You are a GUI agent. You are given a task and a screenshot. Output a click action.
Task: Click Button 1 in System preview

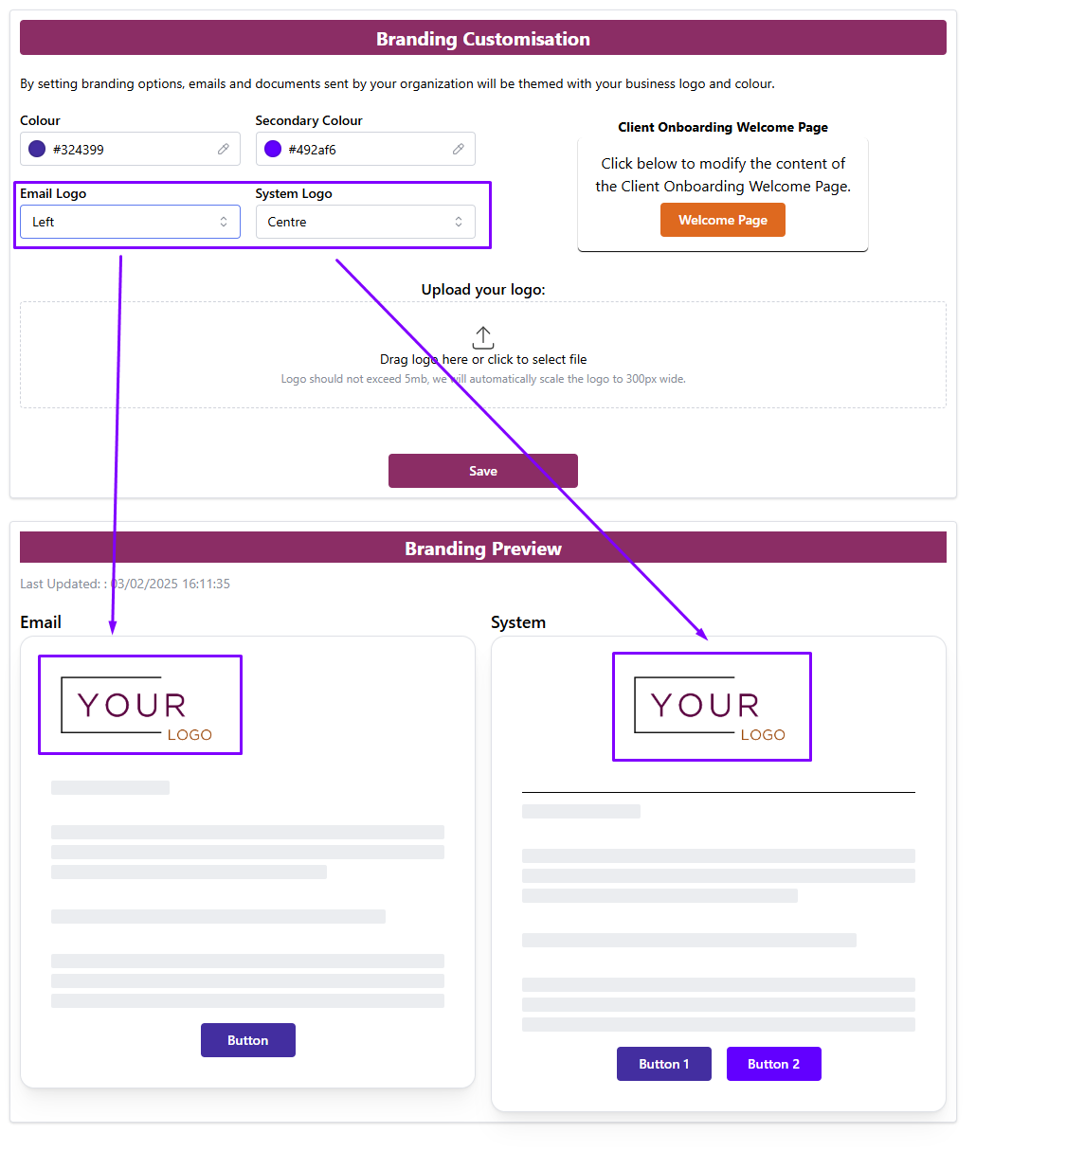[x=664, y=1064]
